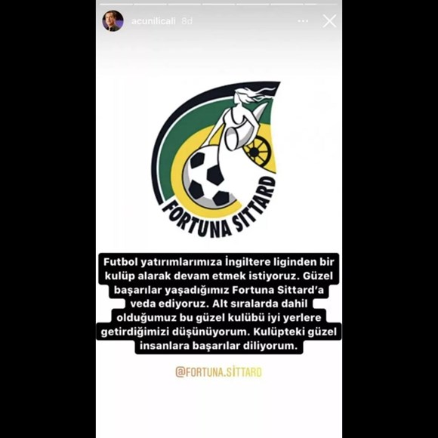Jump to the third story progress segment

click(184, 5)
